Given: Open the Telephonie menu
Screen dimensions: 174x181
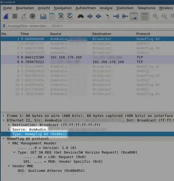Looking at the screenshot, I should [146, 8].
